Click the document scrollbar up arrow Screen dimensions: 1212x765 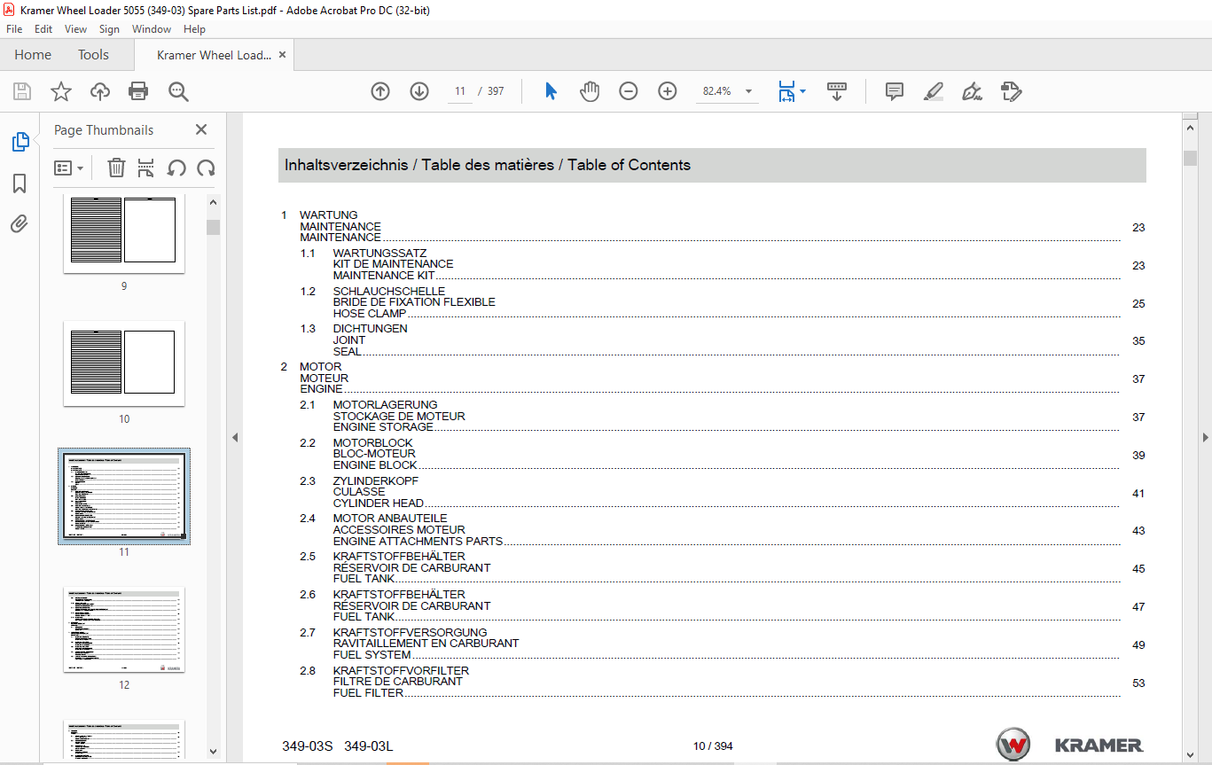1190,127
